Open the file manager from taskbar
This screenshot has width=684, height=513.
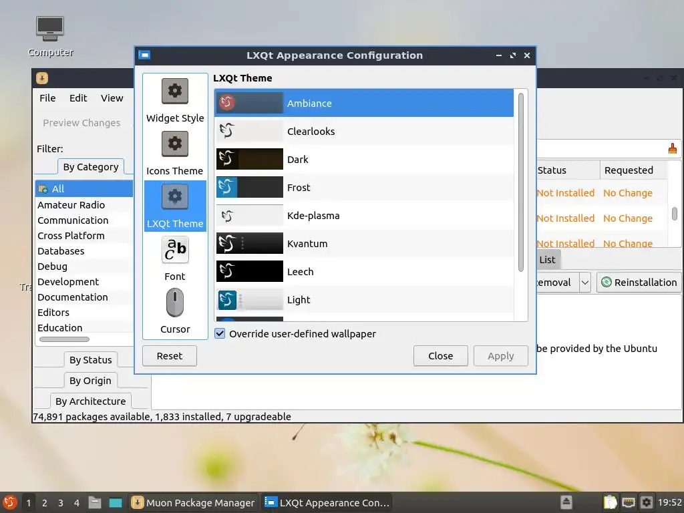pos(95,502)
